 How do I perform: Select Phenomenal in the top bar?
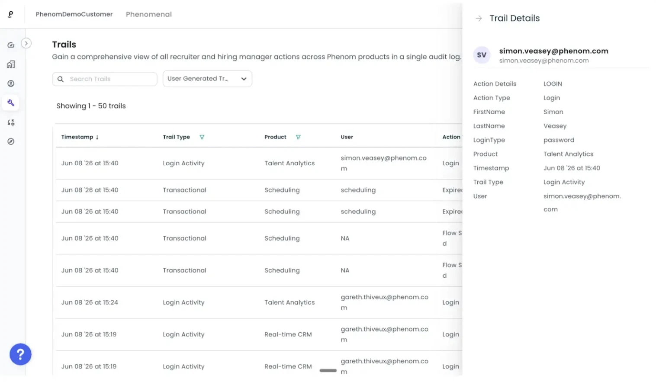pyautogui.click(x=149, y=14)
